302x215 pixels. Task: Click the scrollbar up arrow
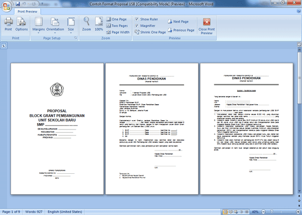pyautogui.click(x=300, y=49)
